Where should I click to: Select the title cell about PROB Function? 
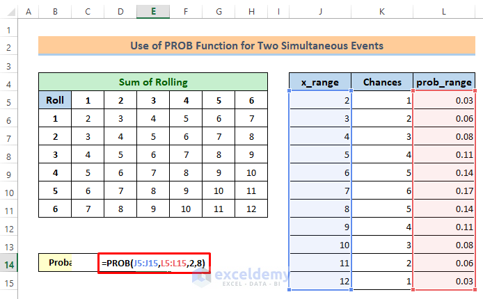256,46
